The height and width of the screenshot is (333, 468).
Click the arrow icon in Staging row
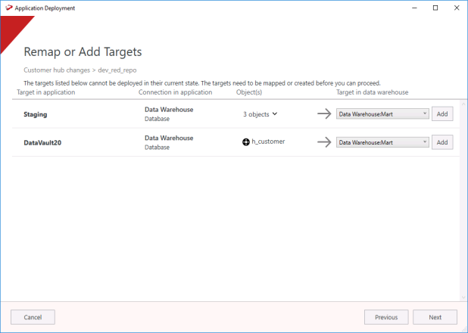[x=324, y=114]
